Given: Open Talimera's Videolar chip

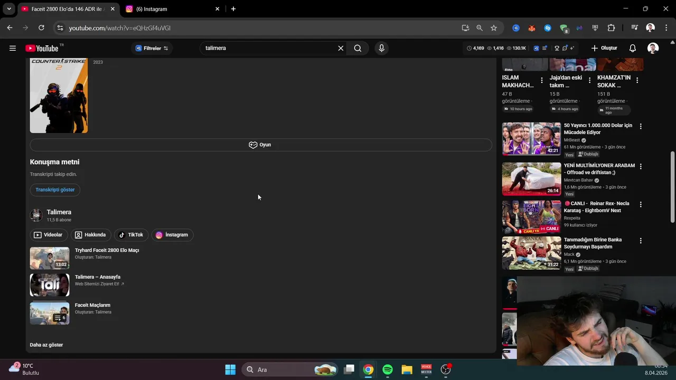Looking at the screenshot, I should 48,235.
